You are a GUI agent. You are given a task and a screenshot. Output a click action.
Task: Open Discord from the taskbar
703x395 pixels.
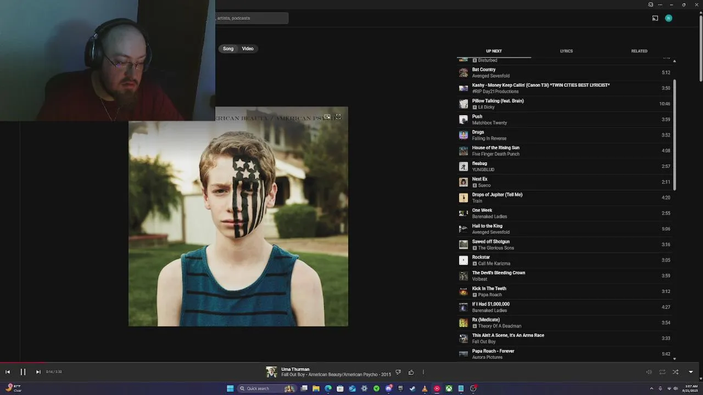pos(388,388)
